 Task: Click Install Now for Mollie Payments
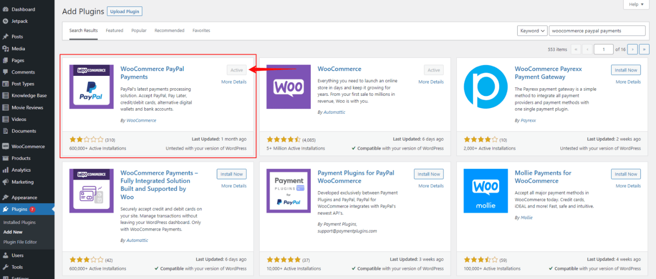click(x=626, y=174)
